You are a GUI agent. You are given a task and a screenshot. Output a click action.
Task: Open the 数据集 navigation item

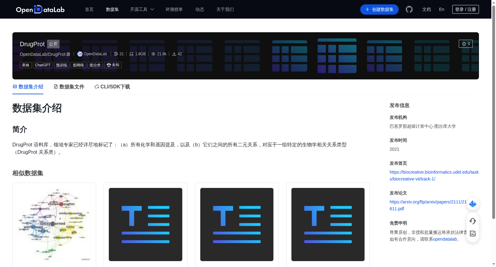tap(113, 9)
